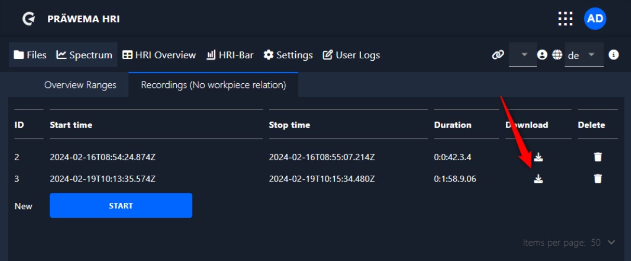
Task: Download recording ID 2
Action: click(538, 157)
